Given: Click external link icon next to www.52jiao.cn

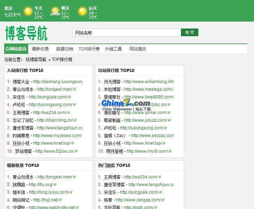Looking at the screenshot, I should (x=76, y=151).
